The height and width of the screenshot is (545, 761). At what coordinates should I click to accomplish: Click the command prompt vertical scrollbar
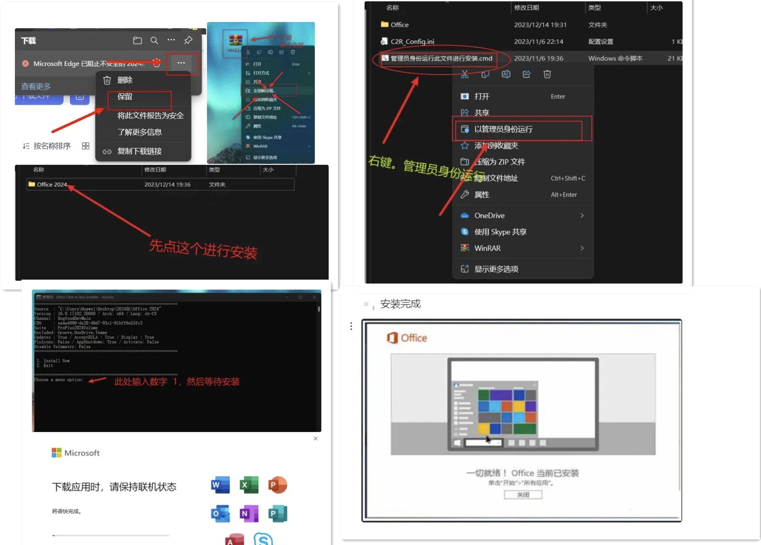[319, 309]
